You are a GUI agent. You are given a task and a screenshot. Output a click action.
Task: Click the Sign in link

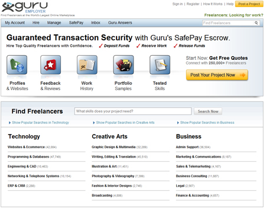point(177,4)
